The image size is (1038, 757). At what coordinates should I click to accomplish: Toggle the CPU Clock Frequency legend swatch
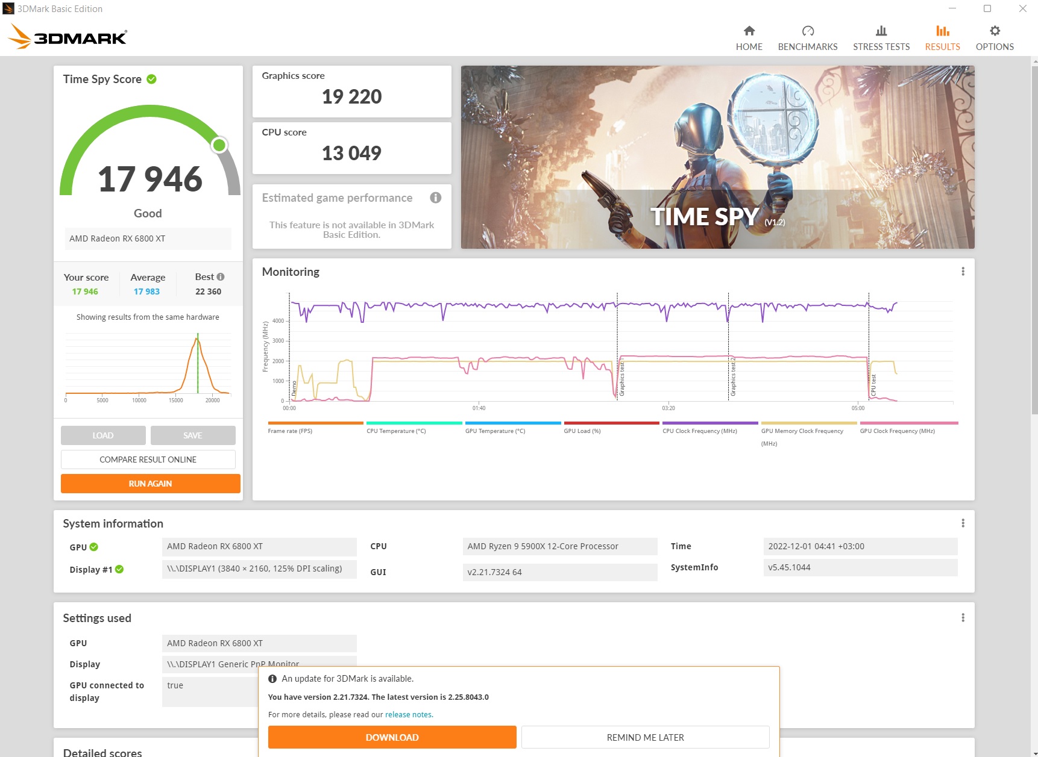710,423
